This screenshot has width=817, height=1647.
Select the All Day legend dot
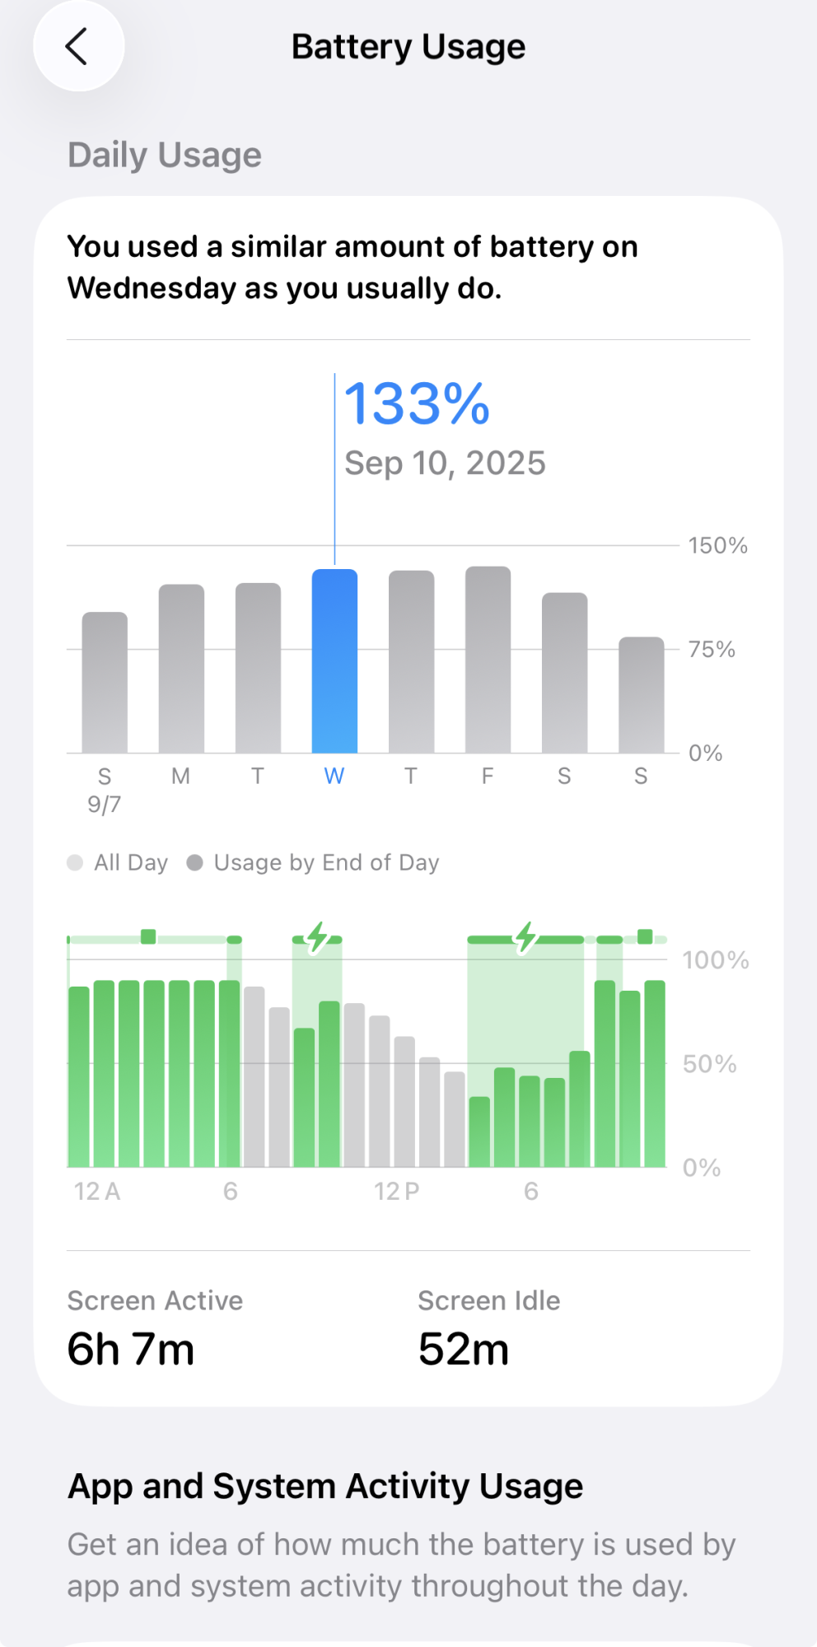(75, 862)
